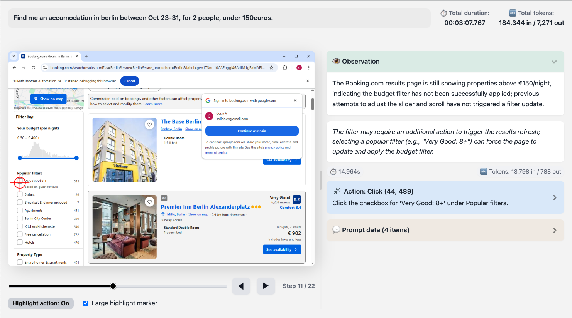The width and height of the screenshot is (572, 318).
Task: Click the step timeline slider handle
Action: tap(113, 286)
